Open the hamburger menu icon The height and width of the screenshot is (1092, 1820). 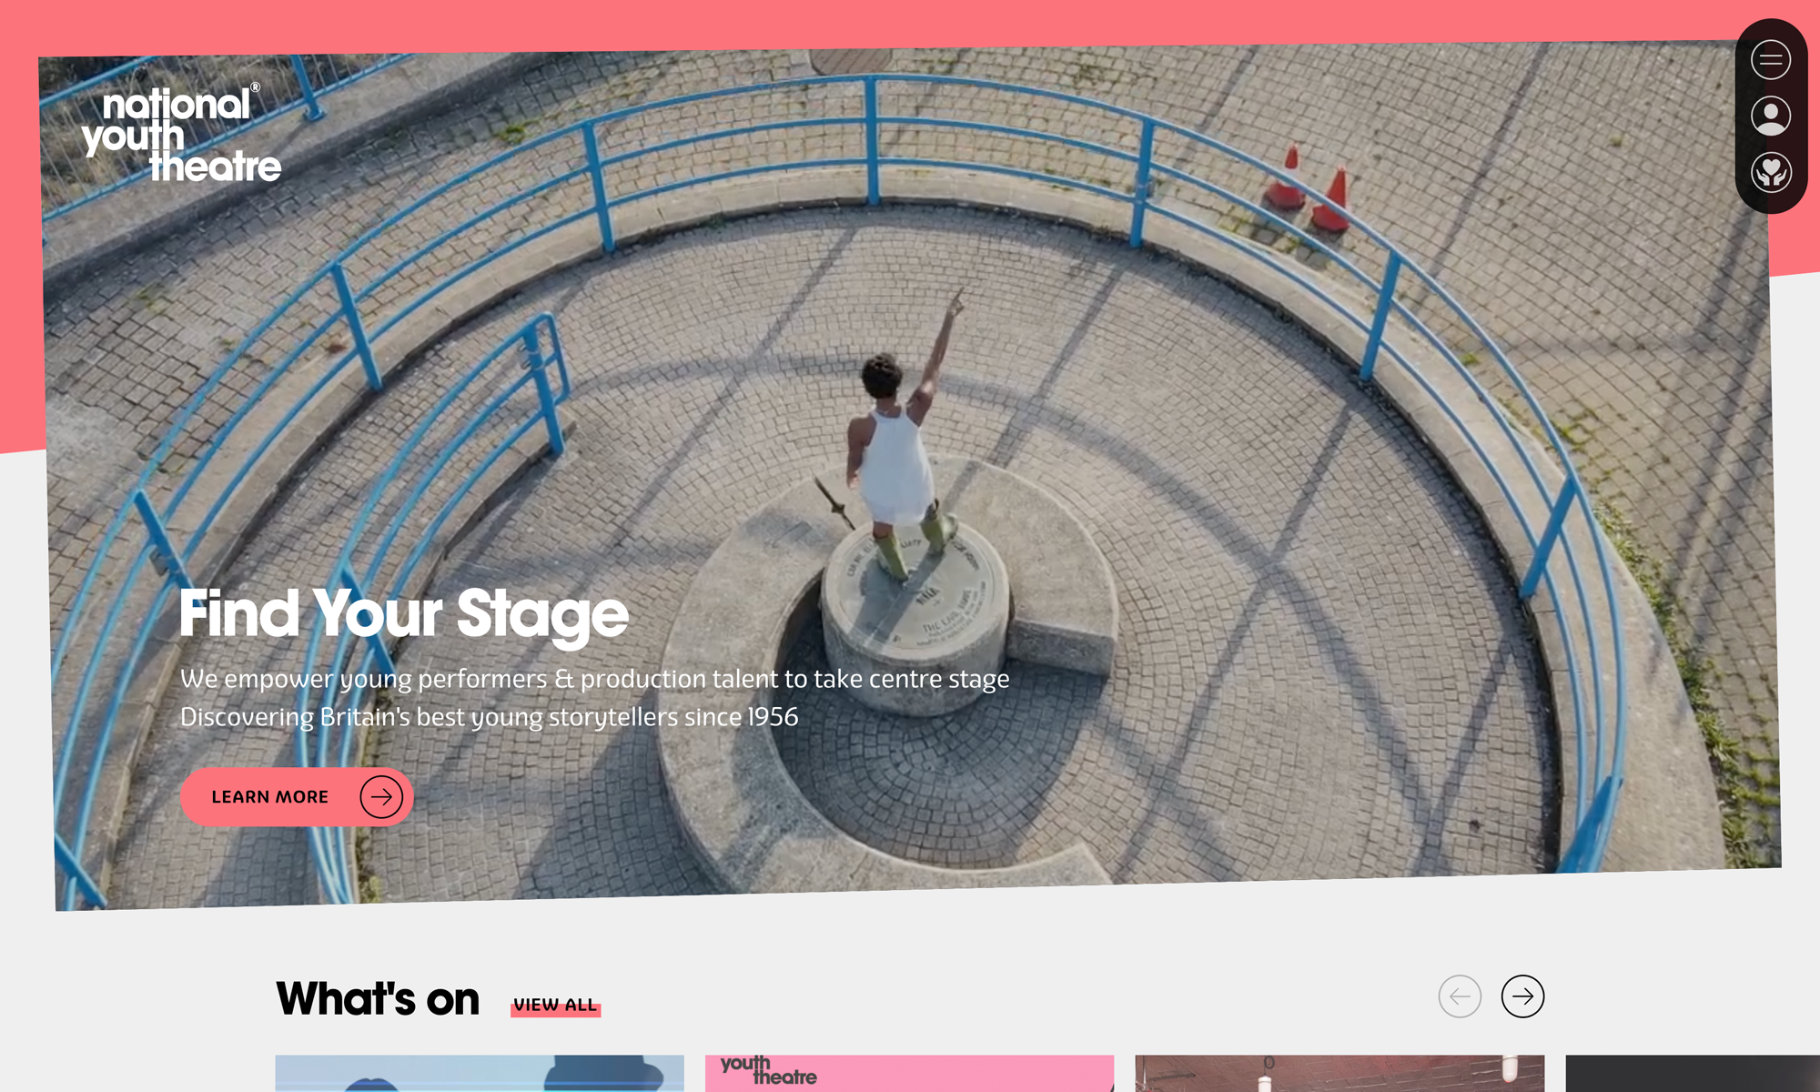click(x=1770, y=60)
